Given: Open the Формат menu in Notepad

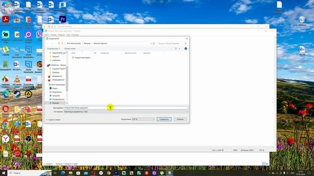Looking at the screenshot, I should (61, 35).
